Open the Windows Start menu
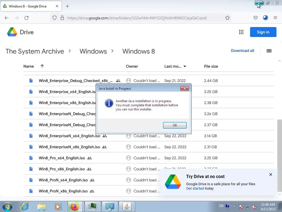 click(7, 206)
